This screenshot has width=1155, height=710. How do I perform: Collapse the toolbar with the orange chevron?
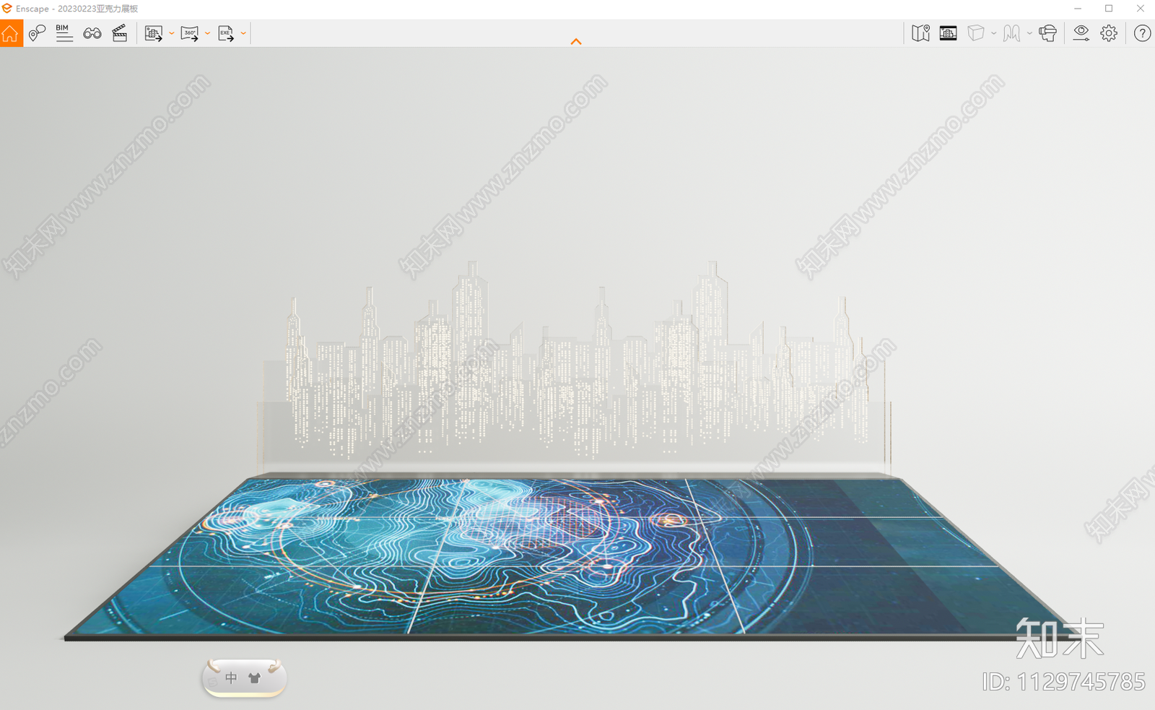pos(576,42)
